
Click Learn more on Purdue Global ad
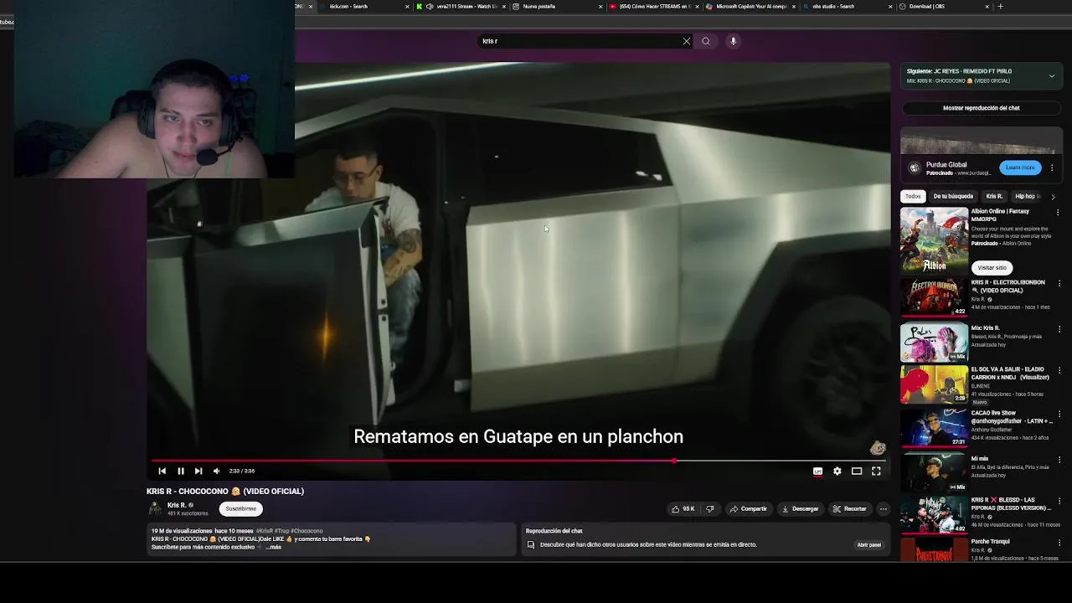coord(1020,167)
